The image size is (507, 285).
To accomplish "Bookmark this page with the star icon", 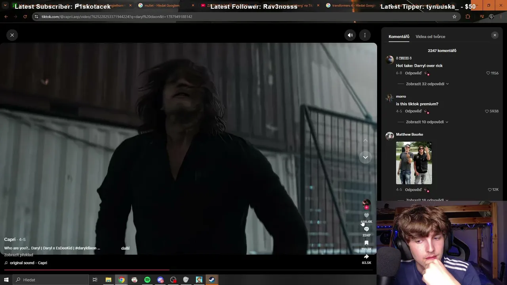I will pyautogui.click(x=454, y=17).
